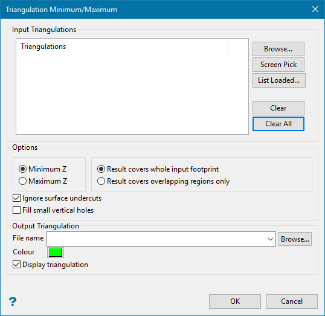
Task: Browse for output triangulation file
Action: (x=295, y=239)
